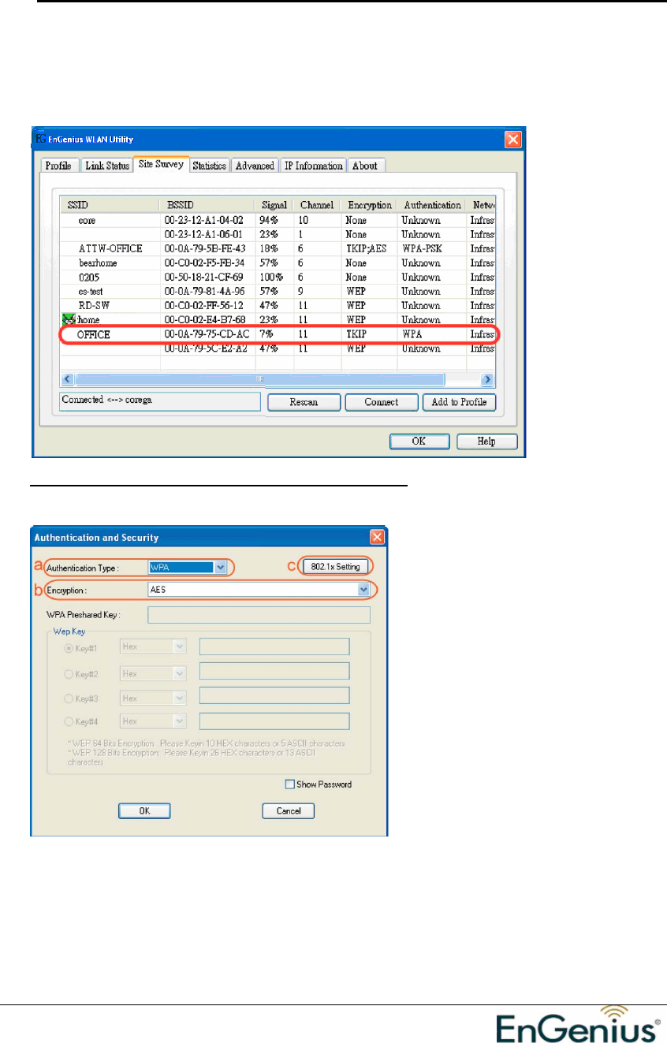Viewport: 667px width, 1047px height.
Task: Open the Key#1 Hex format dropdown
Action: click(x=180, y=647)
